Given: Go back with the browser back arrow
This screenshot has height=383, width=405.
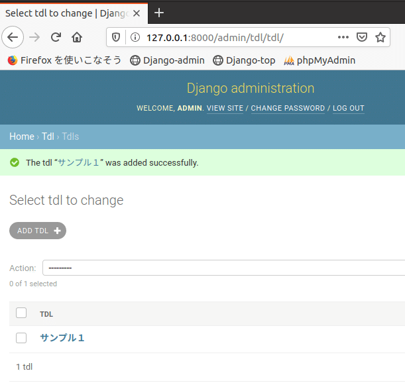Looking at the screenshot, I should tap(13, 38).
